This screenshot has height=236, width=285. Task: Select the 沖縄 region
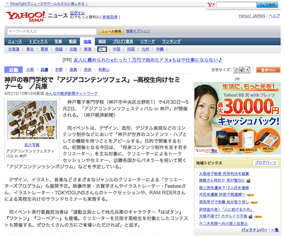160,49
